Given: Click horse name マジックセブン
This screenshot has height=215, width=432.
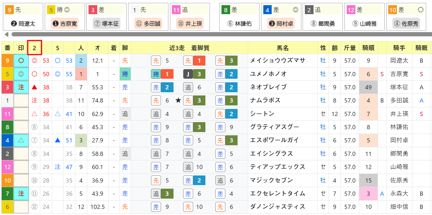Looking at the screenshot, I should (x=271, y=180).
